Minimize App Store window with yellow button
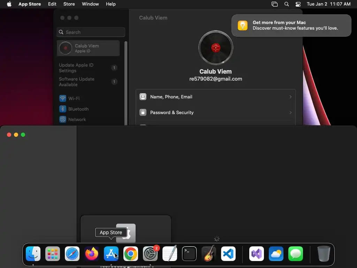The height and width of the screenshot is (268, 357). [16, 135]
